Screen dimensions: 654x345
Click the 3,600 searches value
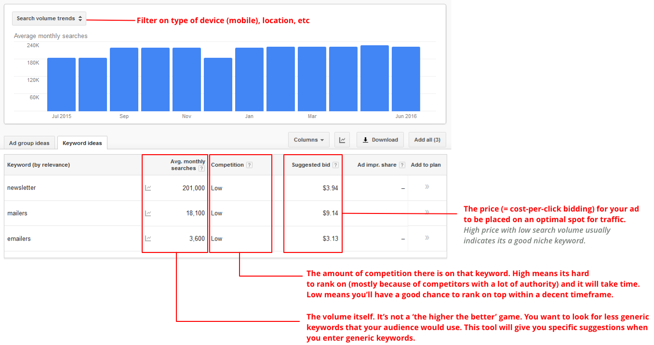tap(197, 239)
